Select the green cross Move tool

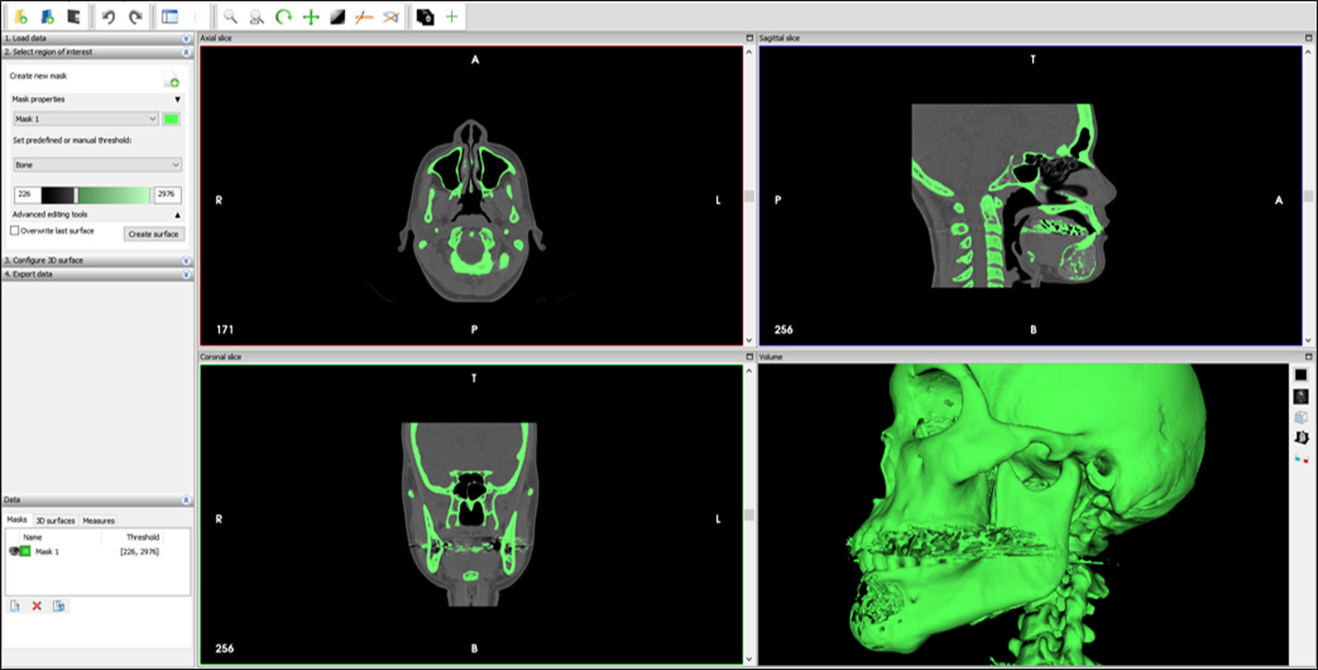310,17
